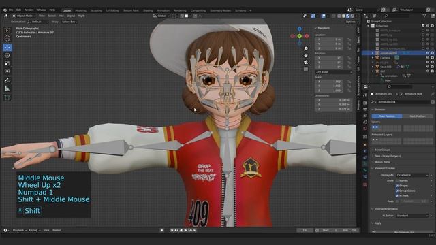Expand the Bone Groups panel
Image resolution: width=436 pixels, height=245 pixels.
point(382,150)
